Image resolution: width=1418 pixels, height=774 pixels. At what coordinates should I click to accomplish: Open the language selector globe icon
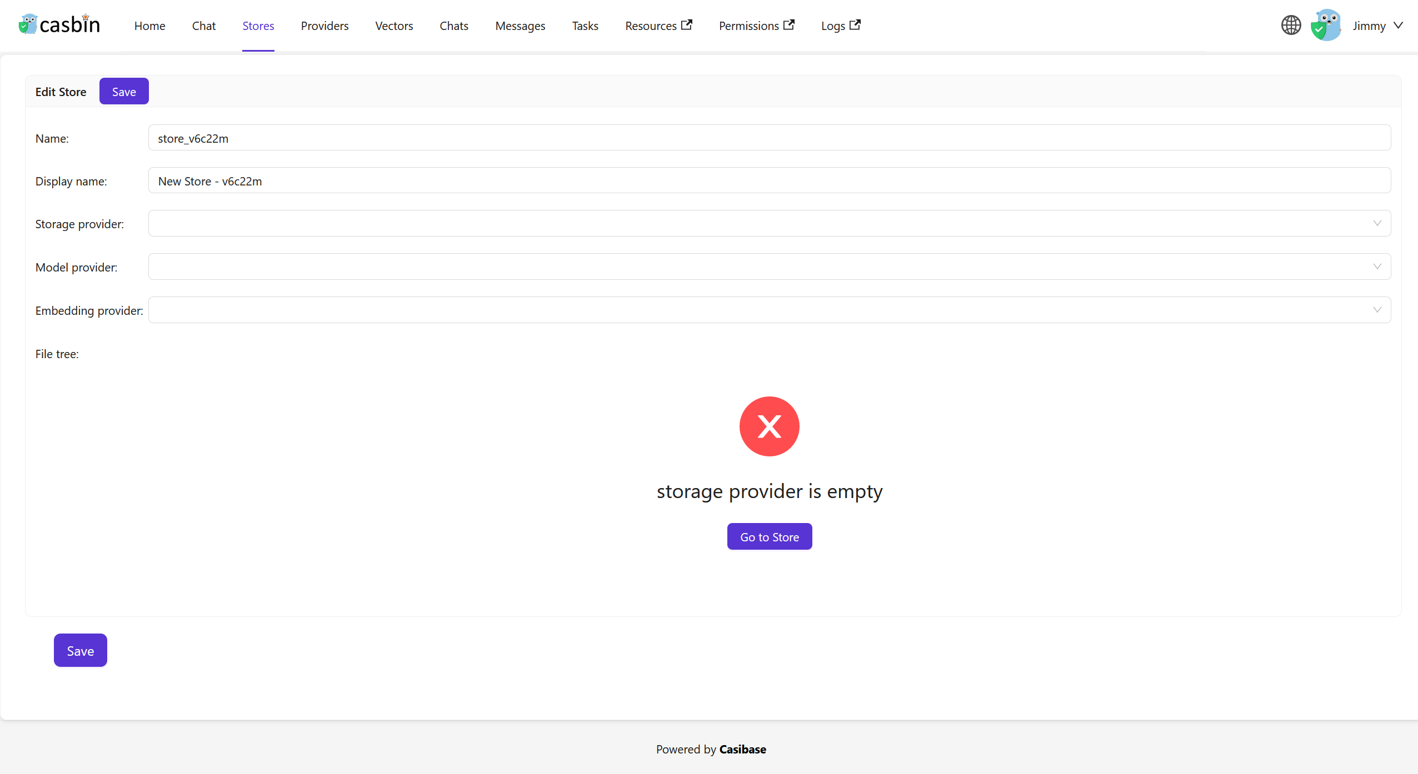tap(1291, 25)
